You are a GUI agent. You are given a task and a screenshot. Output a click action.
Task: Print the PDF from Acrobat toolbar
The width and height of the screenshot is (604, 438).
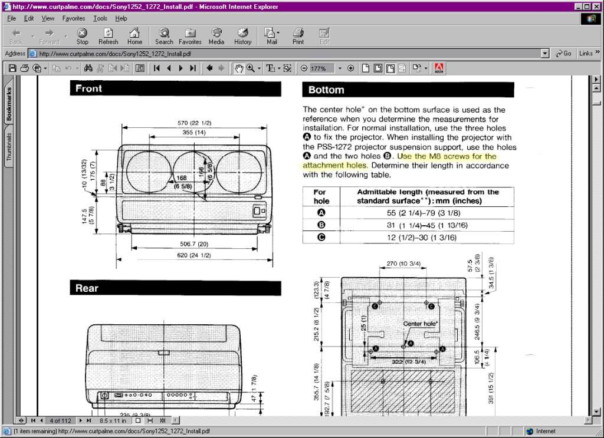point(25,68)
